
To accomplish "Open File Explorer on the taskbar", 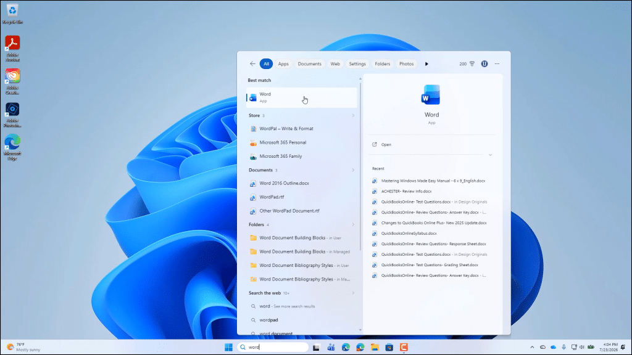I will coord(375,347).
